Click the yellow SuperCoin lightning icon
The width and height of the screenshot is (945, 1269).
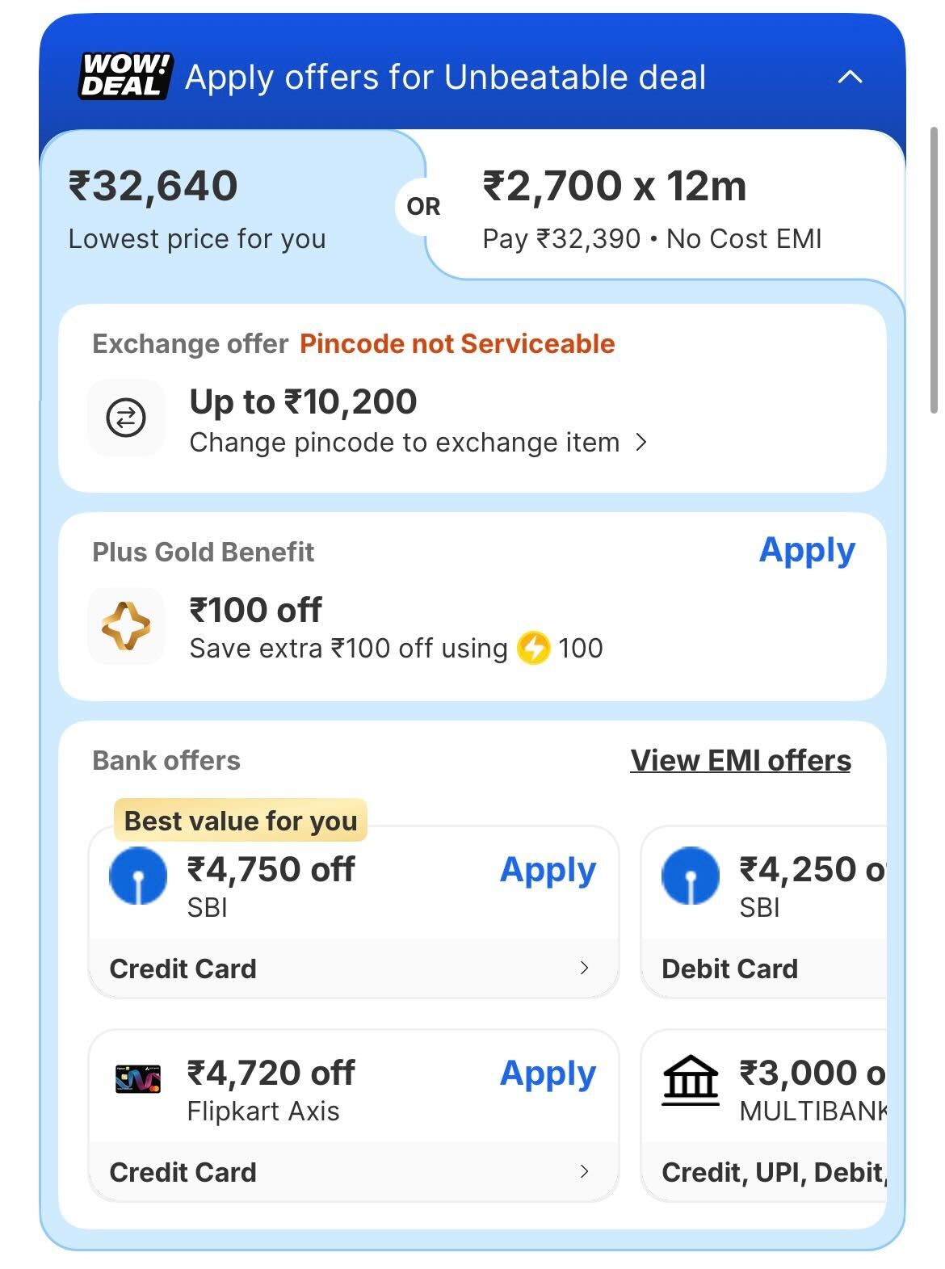pyautogui.click(x=533, y=648)
